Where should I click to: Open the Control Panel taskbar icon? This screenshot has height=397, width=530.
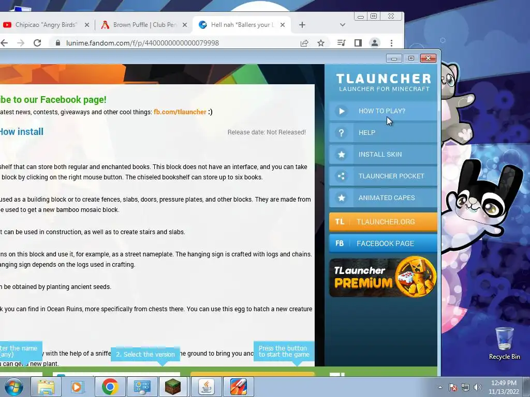(142, 387)
